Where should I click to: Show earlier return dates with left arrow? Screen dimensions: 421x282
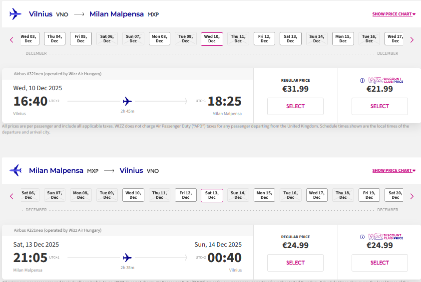coord(11,196)
